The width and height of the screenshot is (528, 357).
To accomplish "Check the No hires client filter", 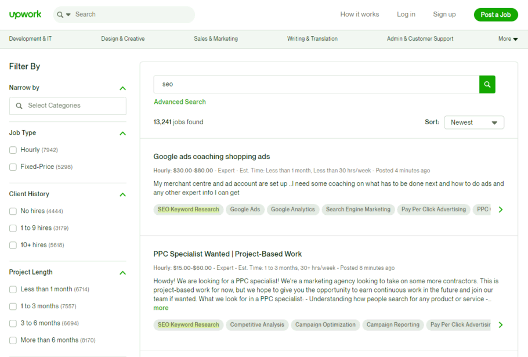I will click(x=13, y=211).
